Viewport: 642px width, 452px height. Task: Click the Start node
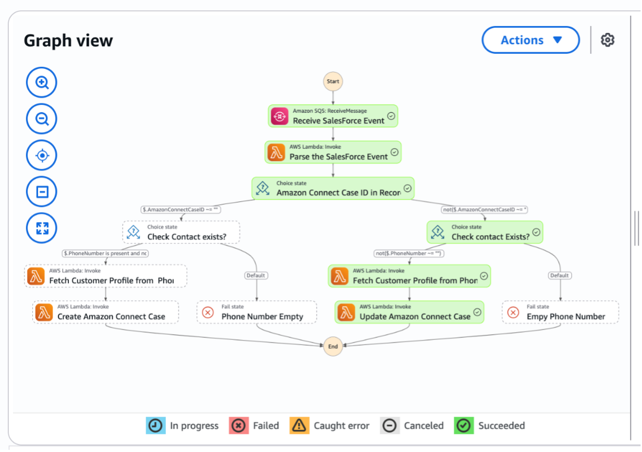click(333, 81)
